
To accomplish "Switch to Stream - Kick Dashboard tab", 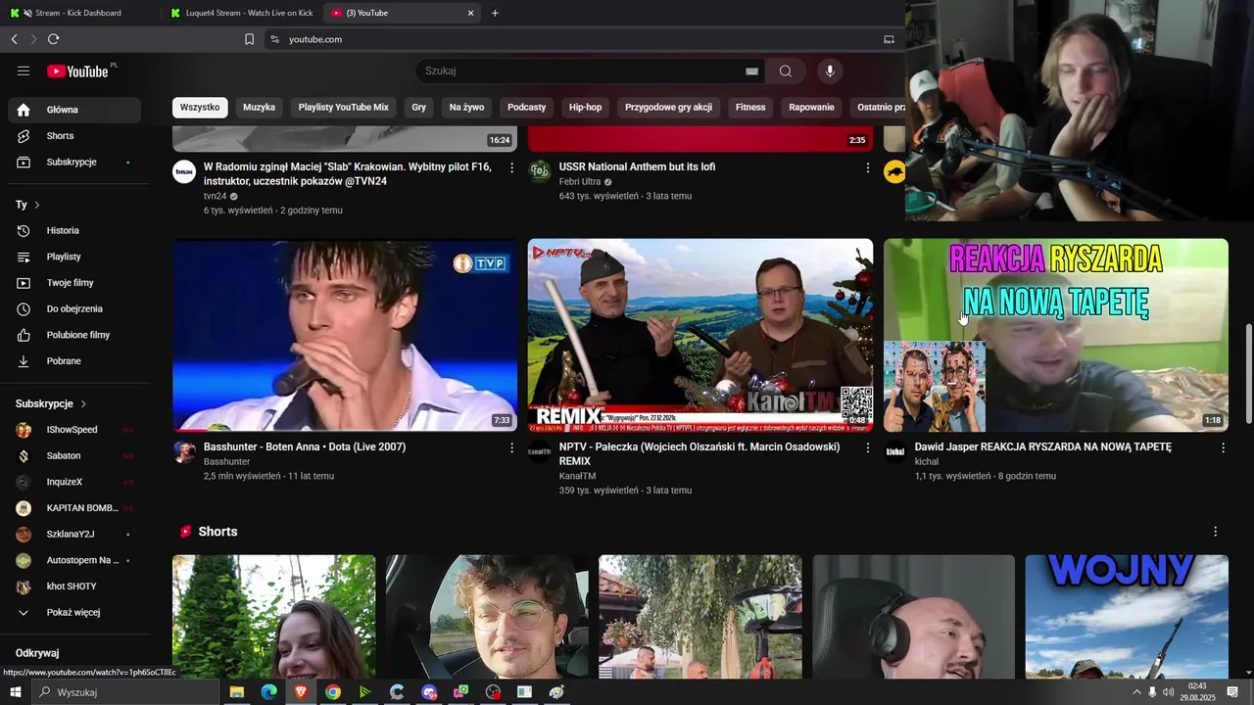I will point(78,13).
